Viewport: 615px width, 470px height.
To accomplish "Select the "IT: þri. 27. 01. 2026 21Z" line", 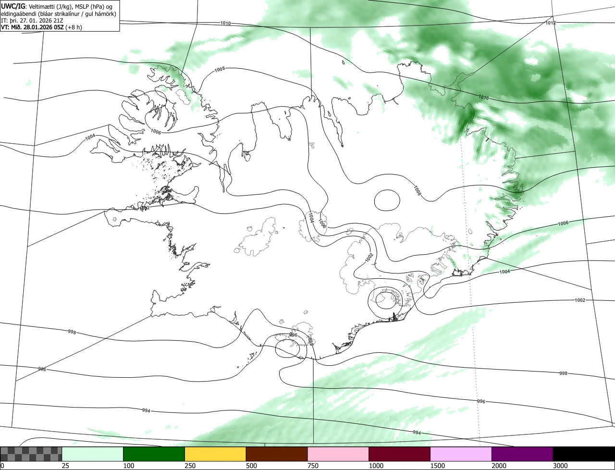I will 32,20.
